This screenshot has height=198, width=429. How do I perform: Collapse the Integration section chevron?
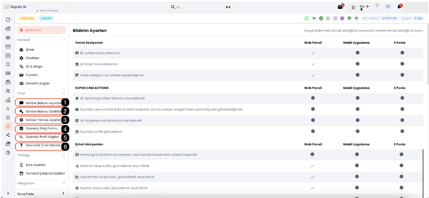click(x=63, y=183)
